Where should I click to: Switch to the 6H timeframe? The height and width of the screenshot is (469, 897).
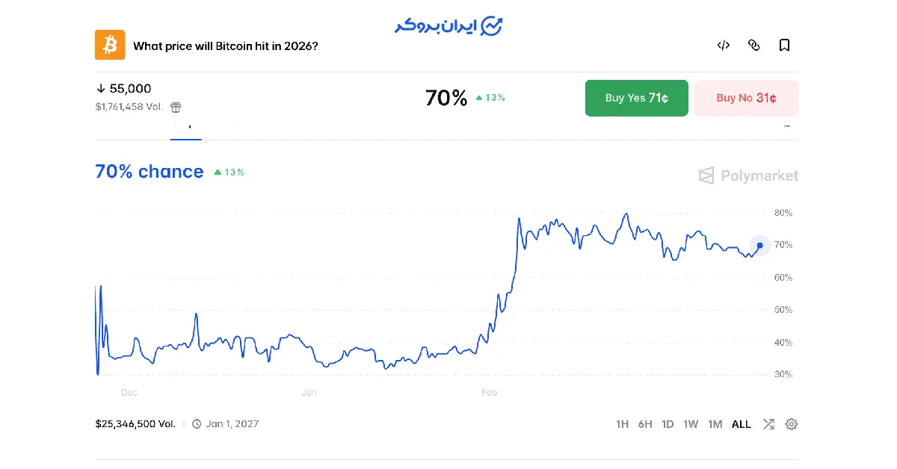645,423
